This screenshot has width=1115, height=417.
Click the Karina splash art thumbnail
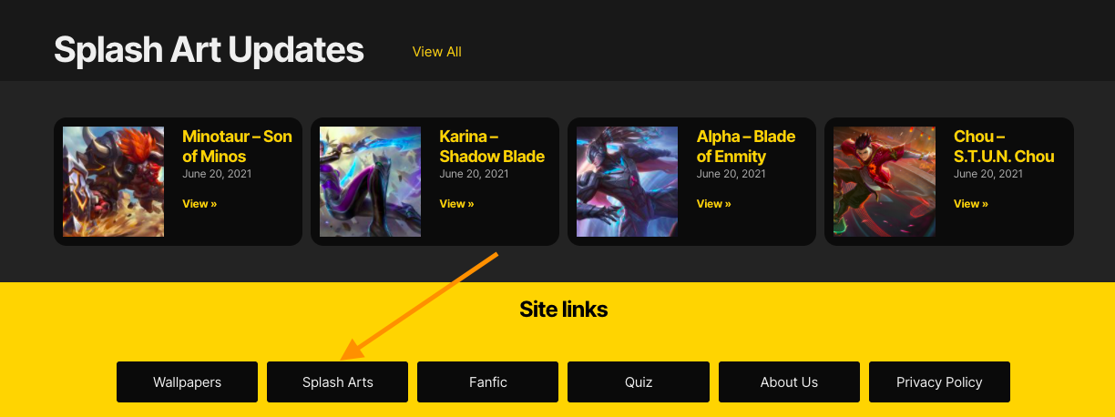(370, 181)
